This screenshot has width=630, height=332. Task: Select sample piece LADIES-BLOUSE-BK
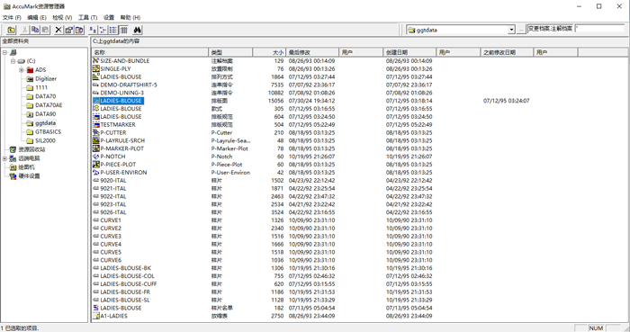pyautogui.click(x=125, y=268)
